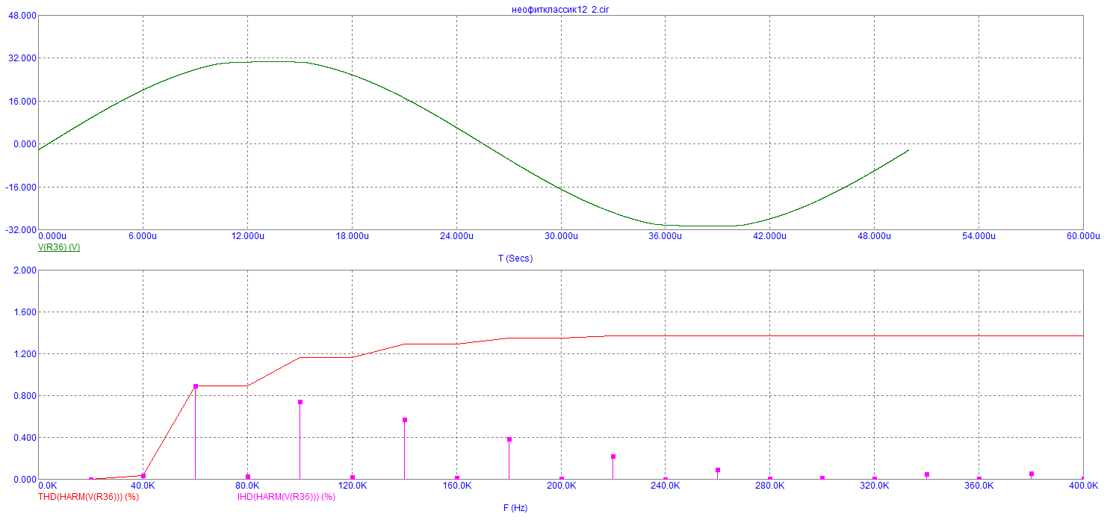This screenshot has width=1107, height=523.
Task: Select the IHD harmonic marker at 180K
Action: coord(509,439)
